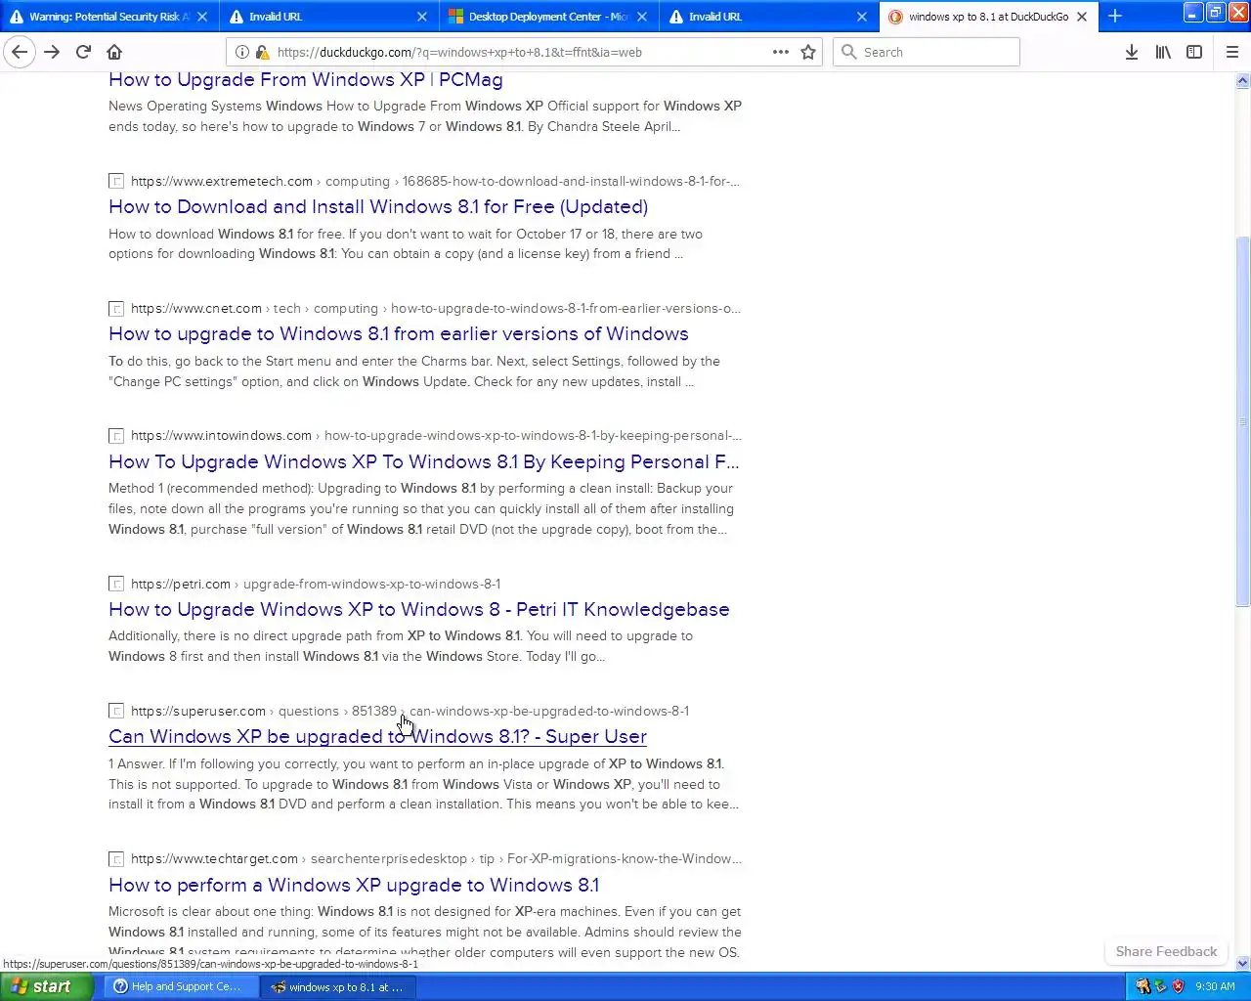The width and height of the screenshot is (1251, 1001).
Task: Focus the Firefox Search box
Action: tap(927, 52)
